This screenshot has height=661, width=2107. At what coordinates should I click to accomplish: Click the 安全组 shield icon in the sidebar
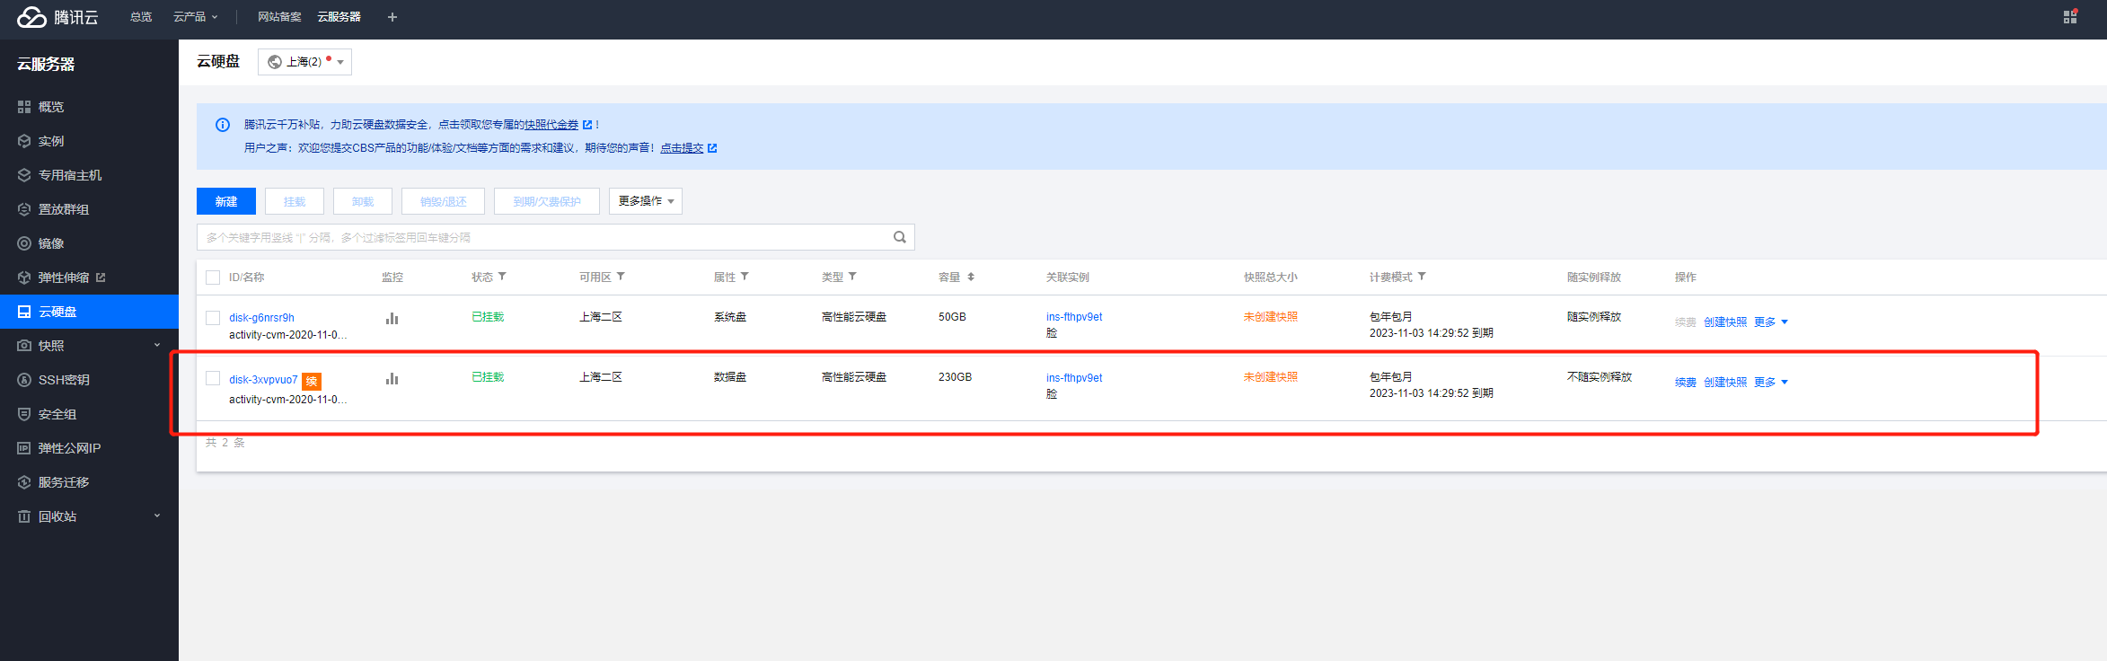point(24,414)
